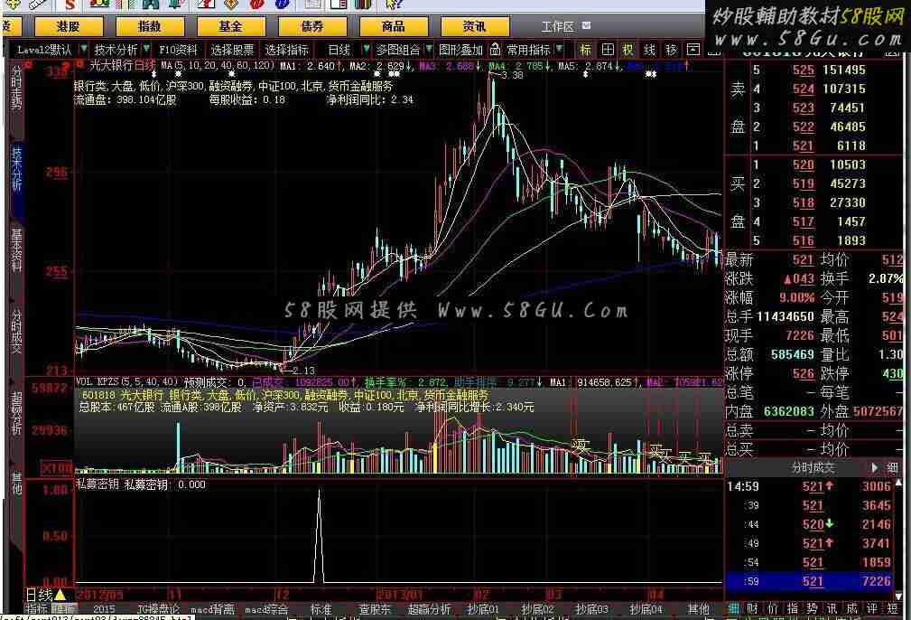Screen dimensions: 911x620
Task: Toggle the 田 grid layout button
Action: (607, 50)
